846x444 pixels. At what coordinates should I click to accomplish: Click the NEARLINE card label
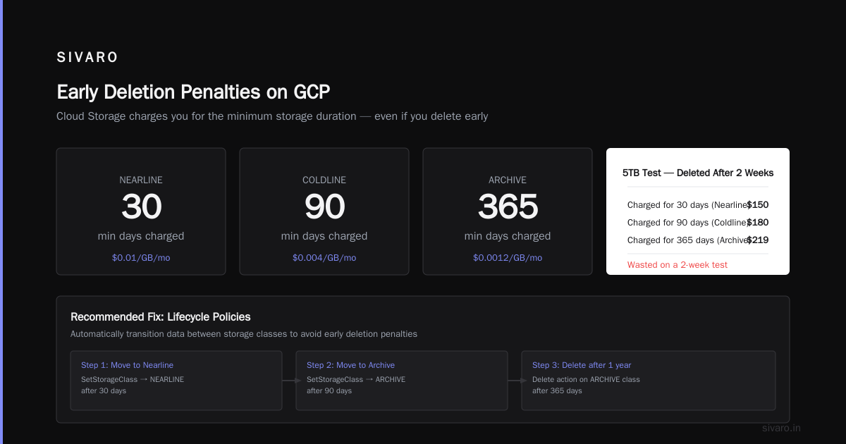(x=141, y=180)
